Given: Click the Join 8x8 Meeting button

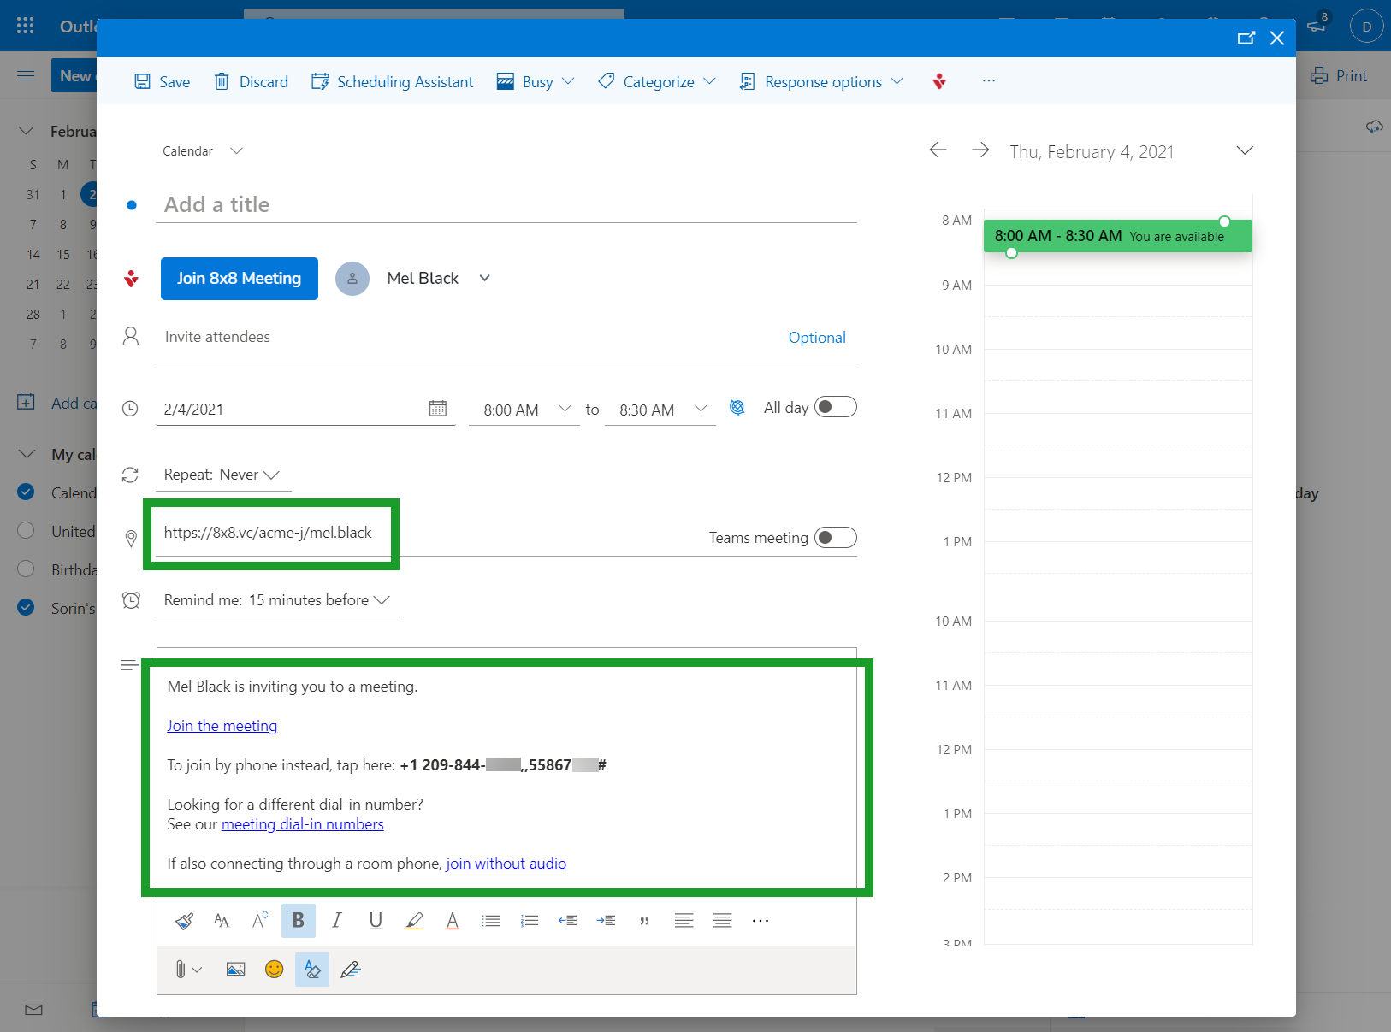Looking at the screenshot, I should [x=240, y=279].
